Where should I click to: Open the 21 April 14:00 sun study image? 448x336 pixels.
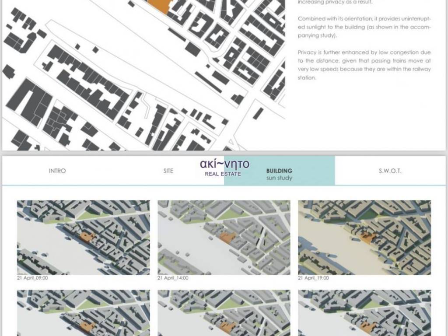tap(224, 237)
